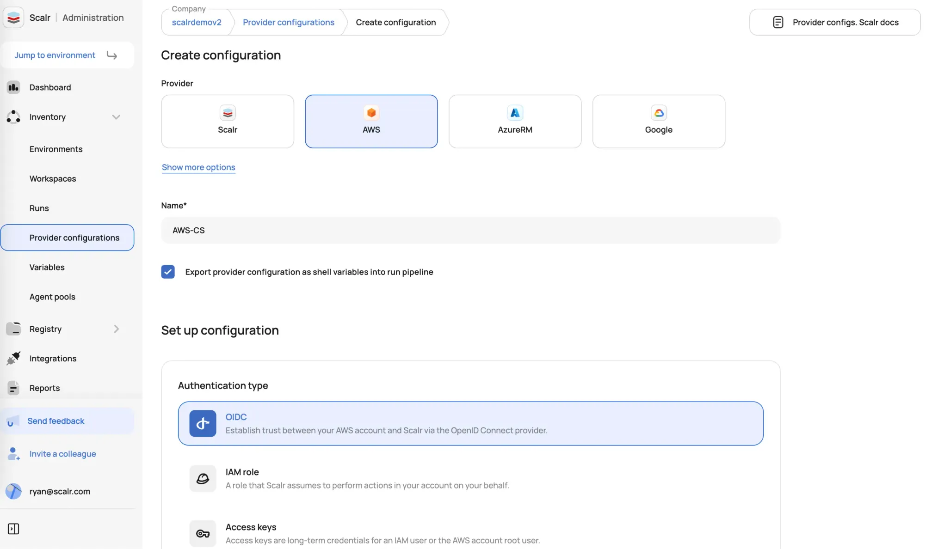Collapse the Inventory section chevron
The height and width of the screenshot is (549, 925).
(116, 117)
